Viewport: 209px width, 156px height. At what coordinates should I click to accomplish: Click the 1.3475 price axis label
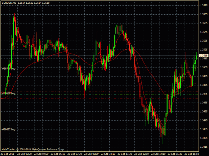[x=204, y=94]
